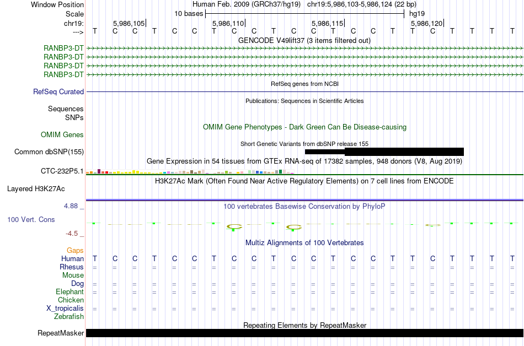Select the Dog alignment row label
The width and height of the screenshot is (524, 346).
(78, 284)
